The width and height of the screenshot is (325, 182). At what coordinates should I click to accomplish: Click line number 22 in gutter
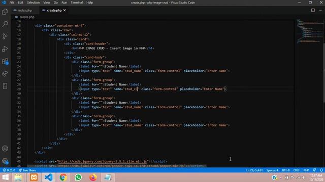tap(19, 57)
